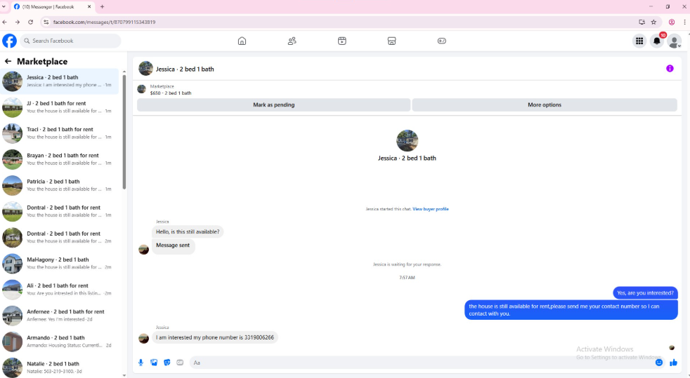Choose a sticker icon in composer
Image resolution: width=690 pixels, height=378 pixels.
[x=167, y=362]
